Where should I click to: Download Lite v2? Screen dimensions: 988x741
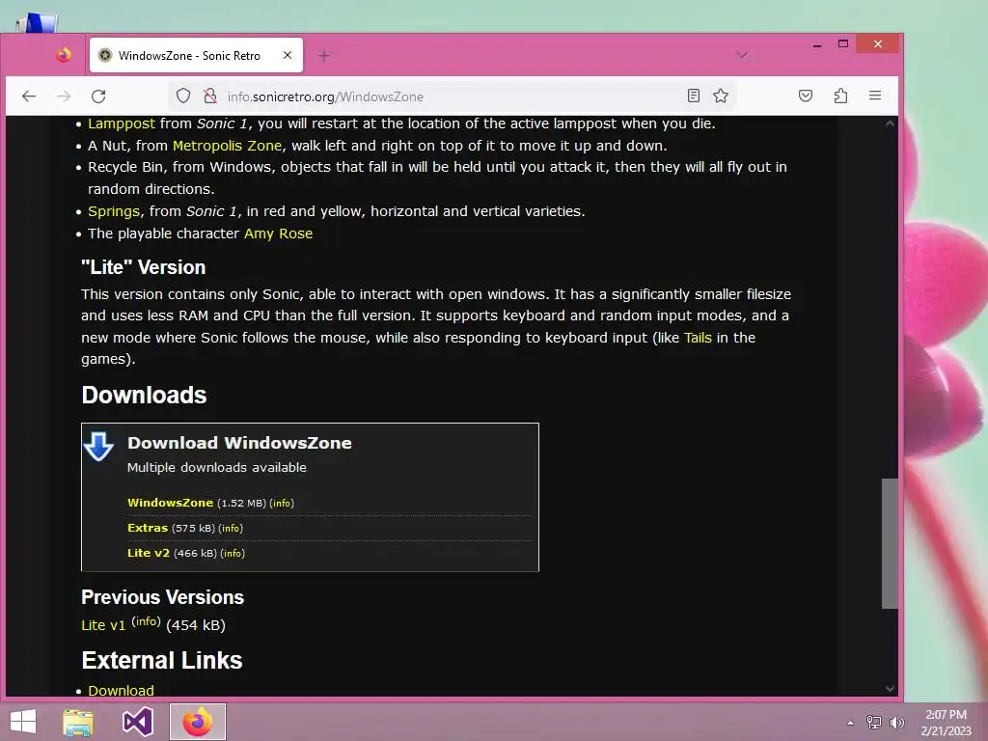(148, 553)
